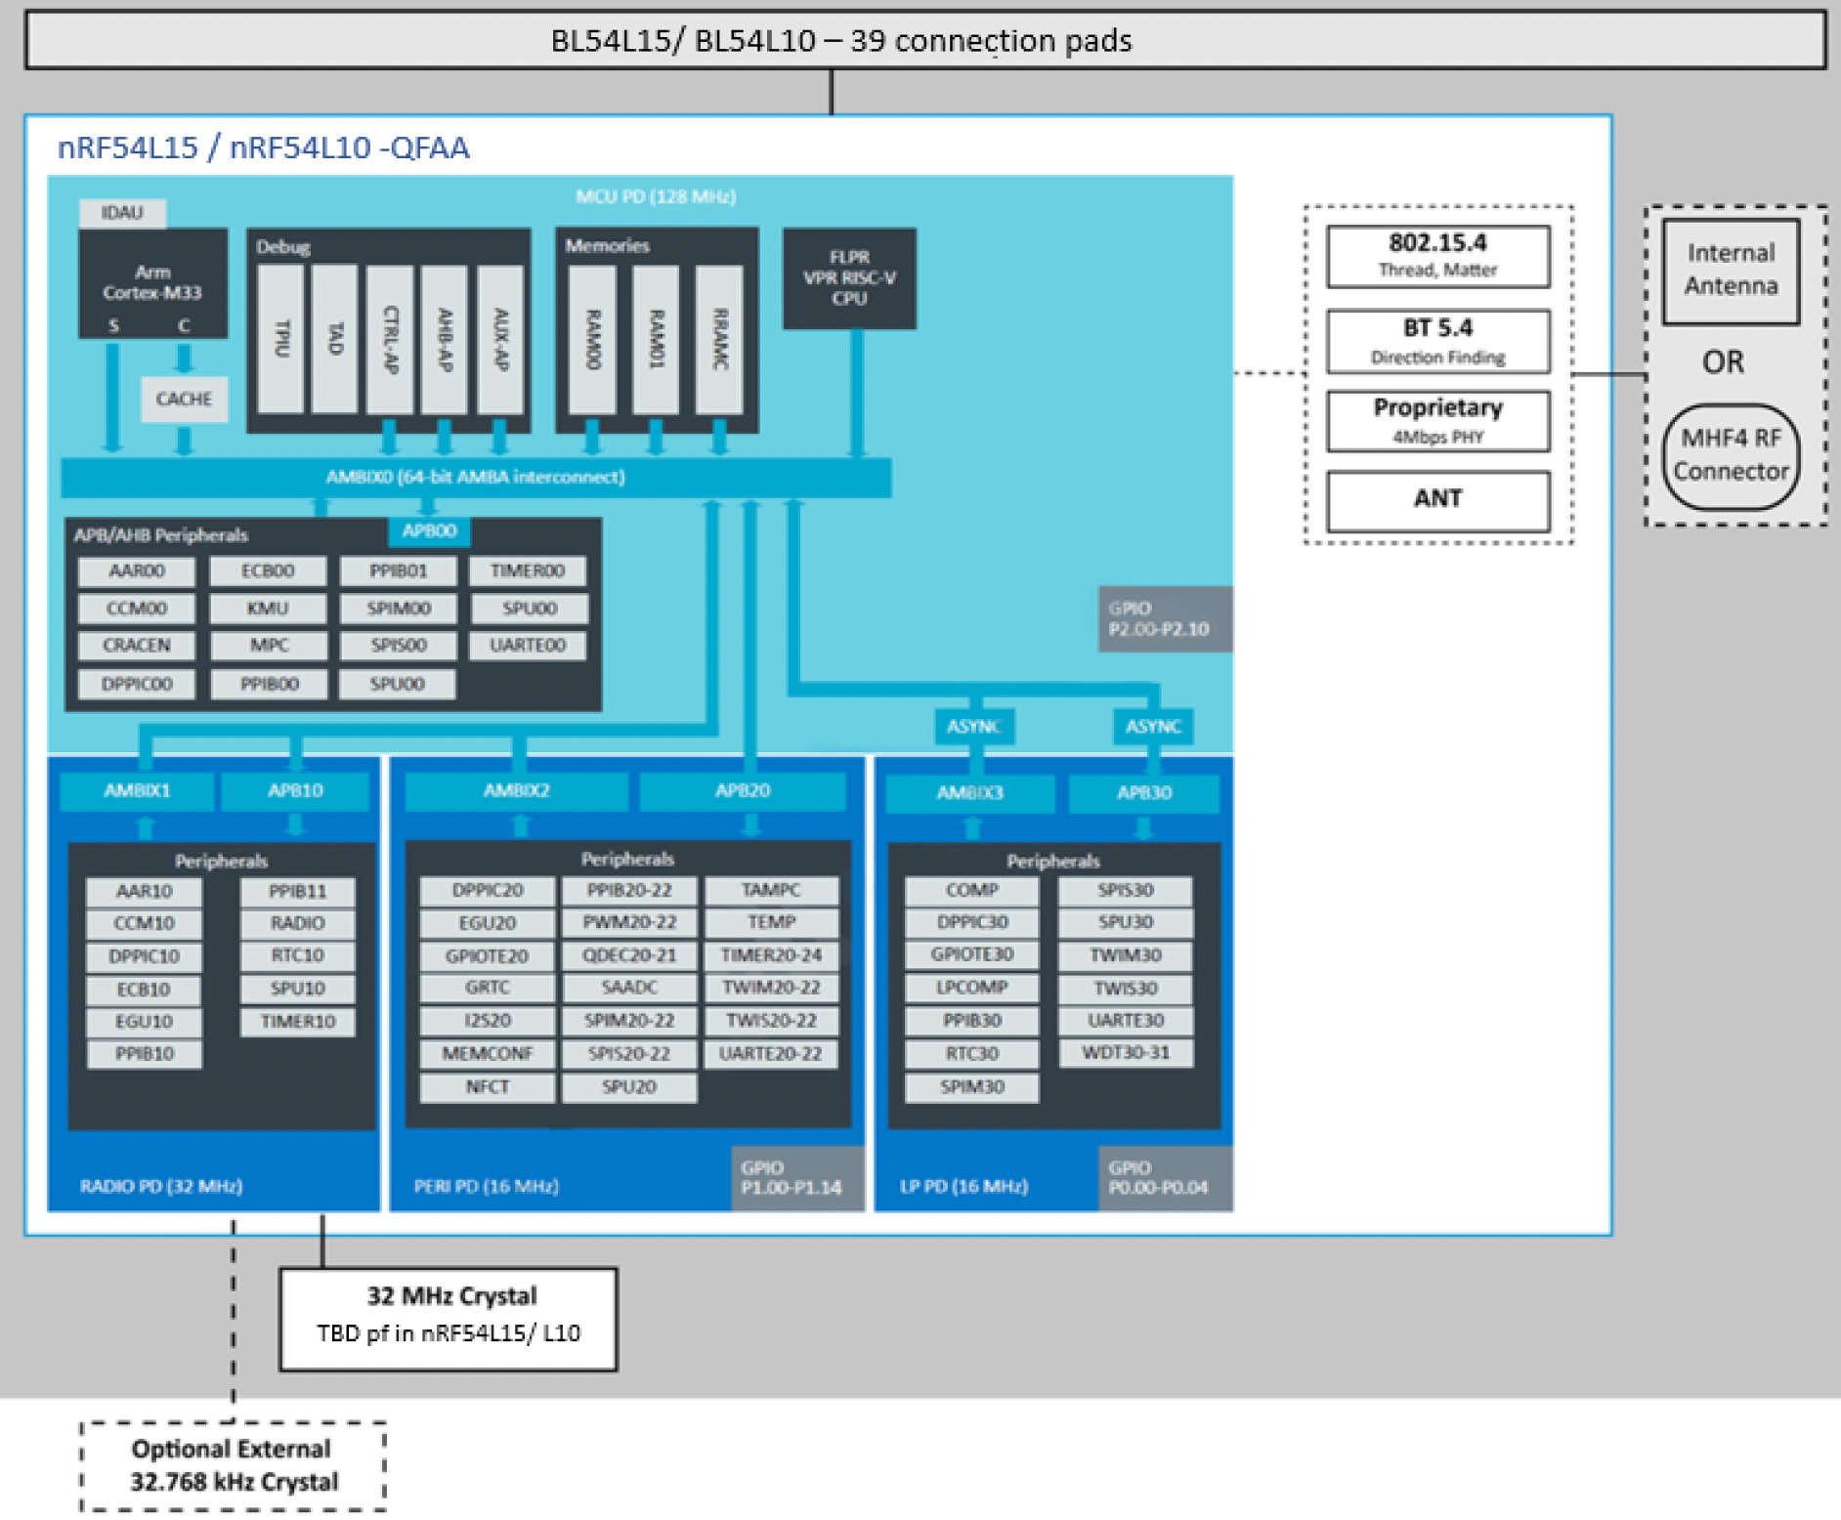Viewport: 1841px width, 1520px height.
Task: Click the SAADC peripheral box
Action: pos(629,988)
